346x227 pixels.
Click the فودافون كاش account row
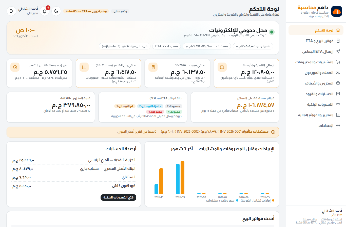[x=74, y=186]
